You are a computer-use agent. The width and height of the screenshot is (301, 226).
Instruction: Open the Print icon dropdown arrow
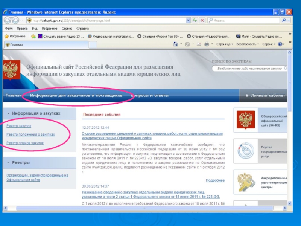(212, 44)
